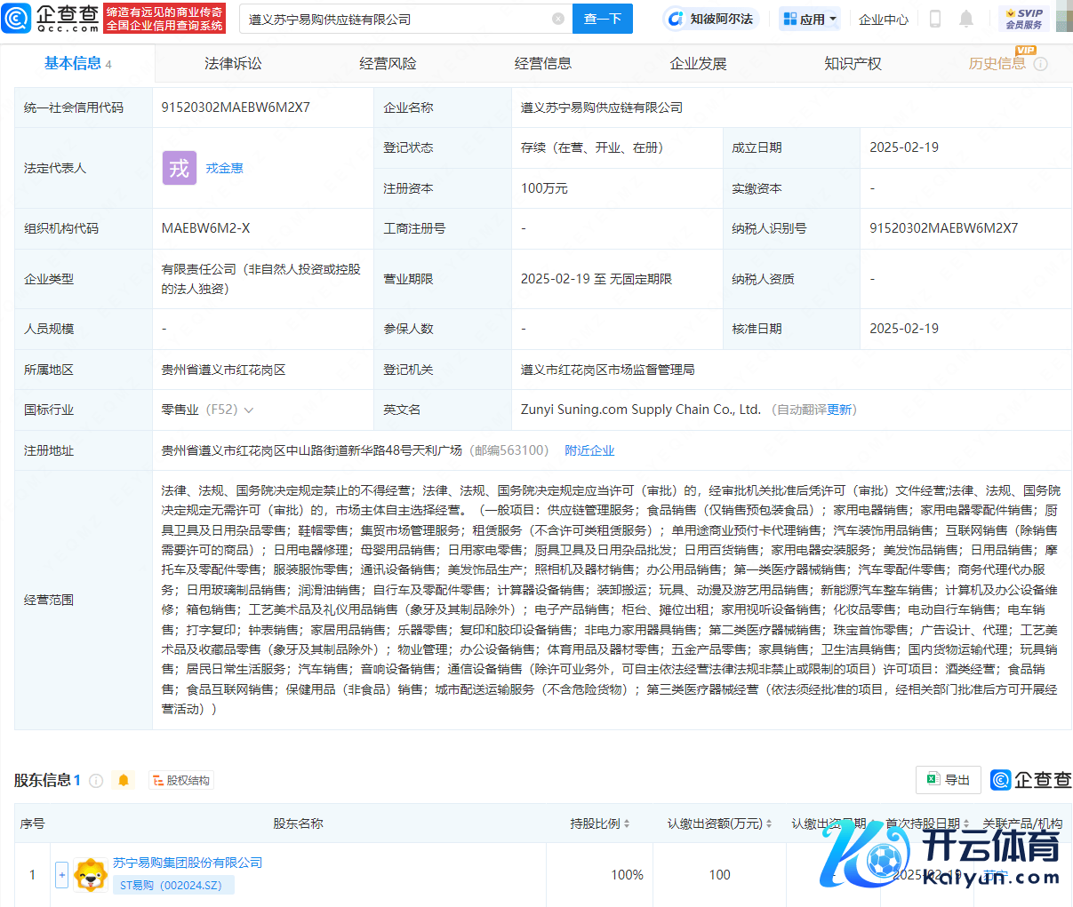Sort by 持股比例 column arrows
Viewport: 1073px width, 907px height.
tap(627, 824)
